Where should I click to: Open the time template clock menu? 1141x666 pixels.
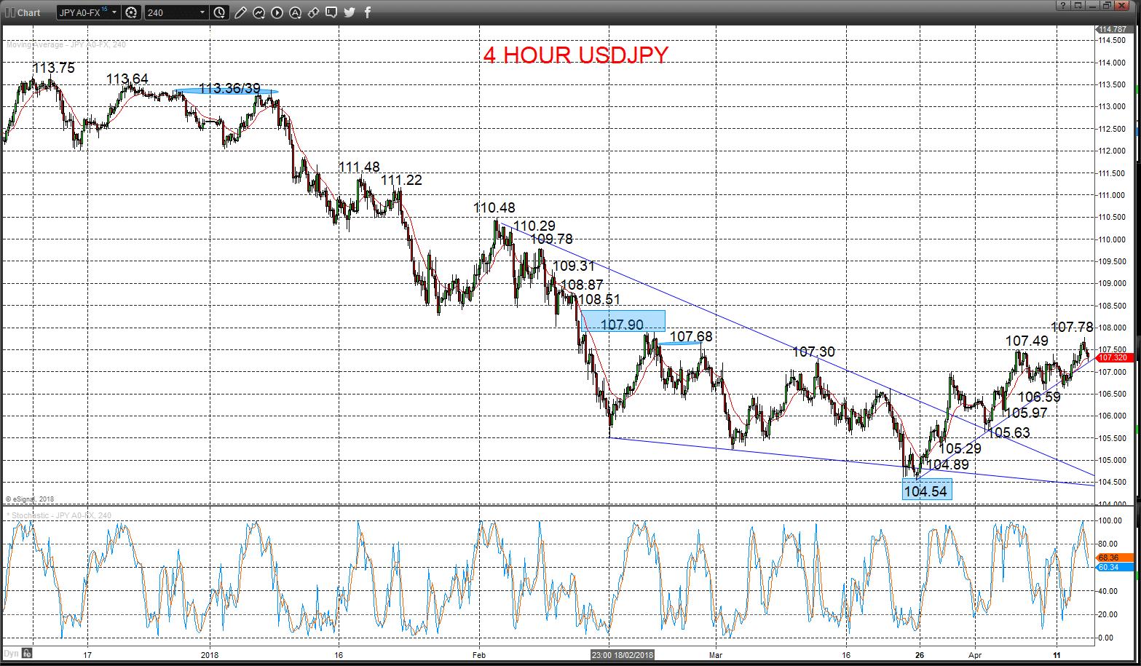pyautogui.click(x=220, y=12)
